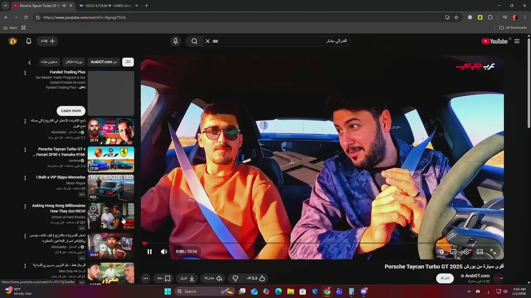Click the red video progress bar
This screenshot has height=298, width=531.
[x=322, y=243]
